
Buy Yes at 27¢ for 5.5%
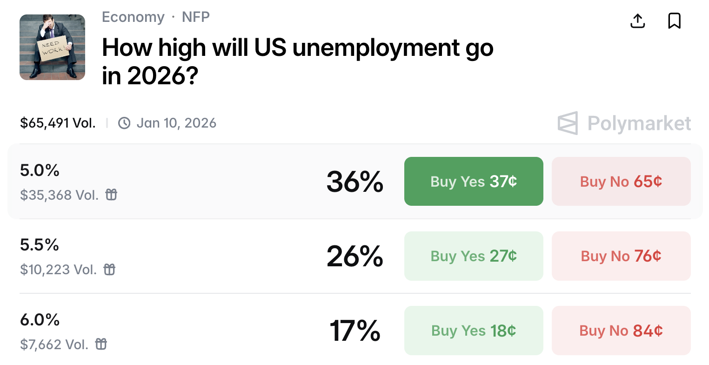(x=474, y=256)
